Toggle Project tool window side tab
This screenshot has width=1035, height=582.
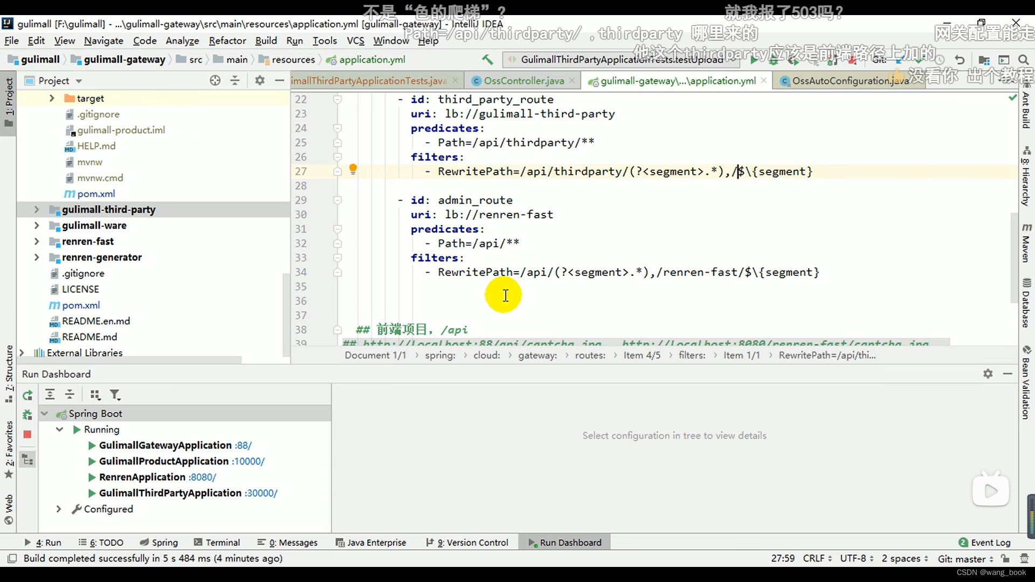tap(9, 102)
